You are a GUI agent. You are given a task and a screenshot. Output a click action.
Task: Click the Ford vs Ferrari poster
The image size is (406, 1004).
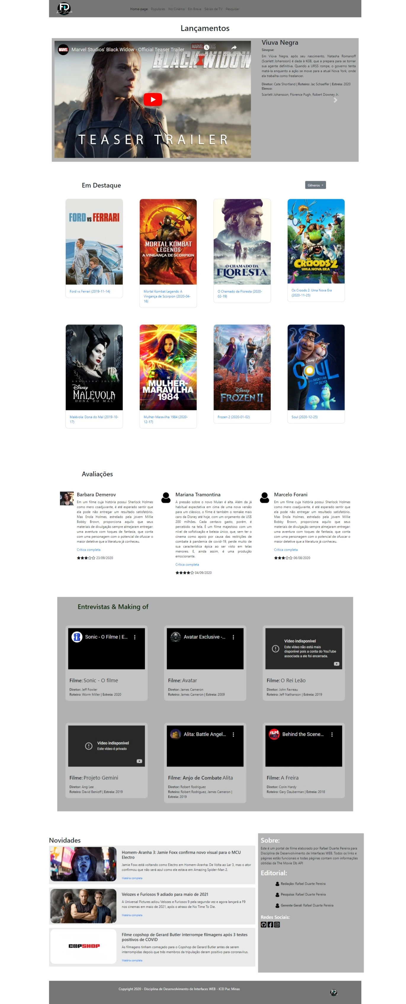[x=94, y=242]
